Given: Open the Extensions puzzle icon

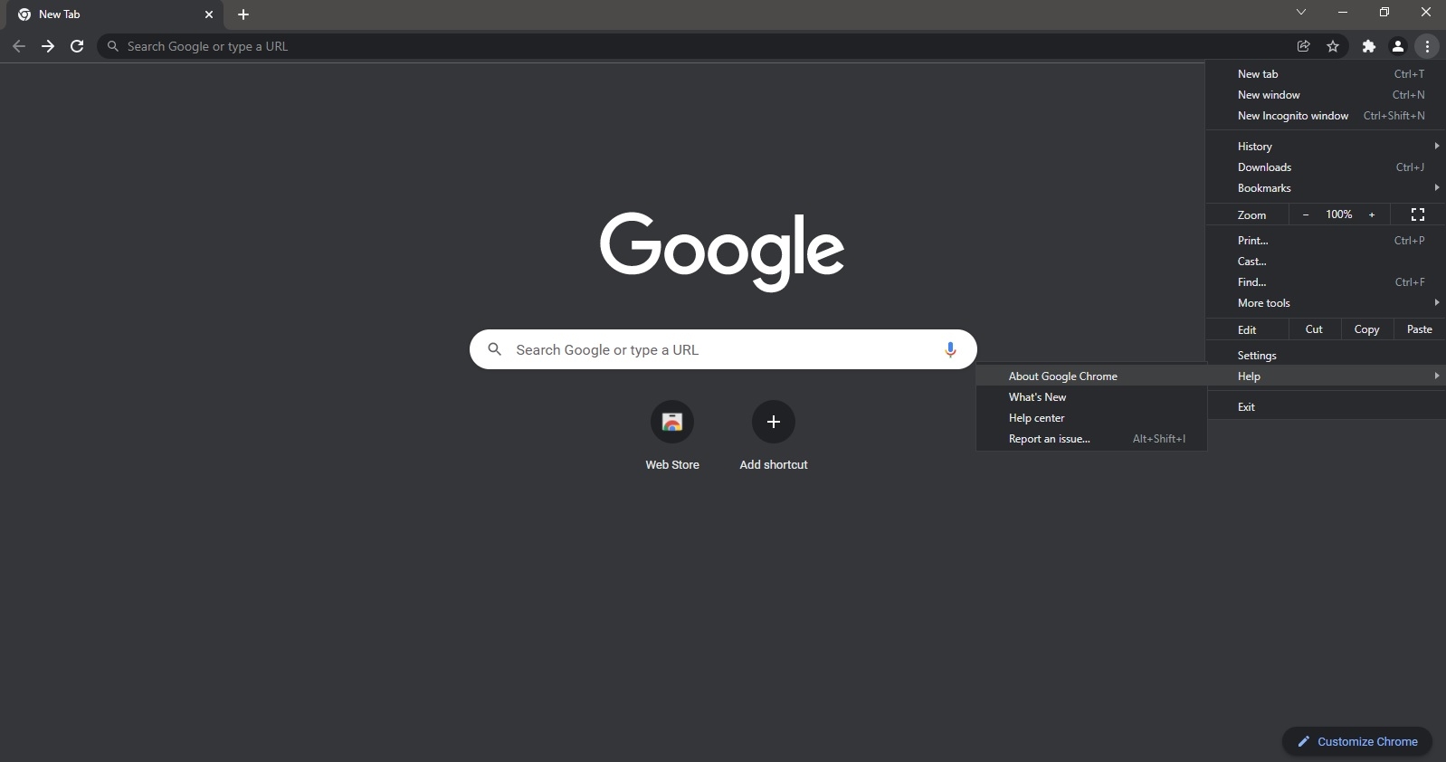Looking at the screenshot, I should [1369, 46].
